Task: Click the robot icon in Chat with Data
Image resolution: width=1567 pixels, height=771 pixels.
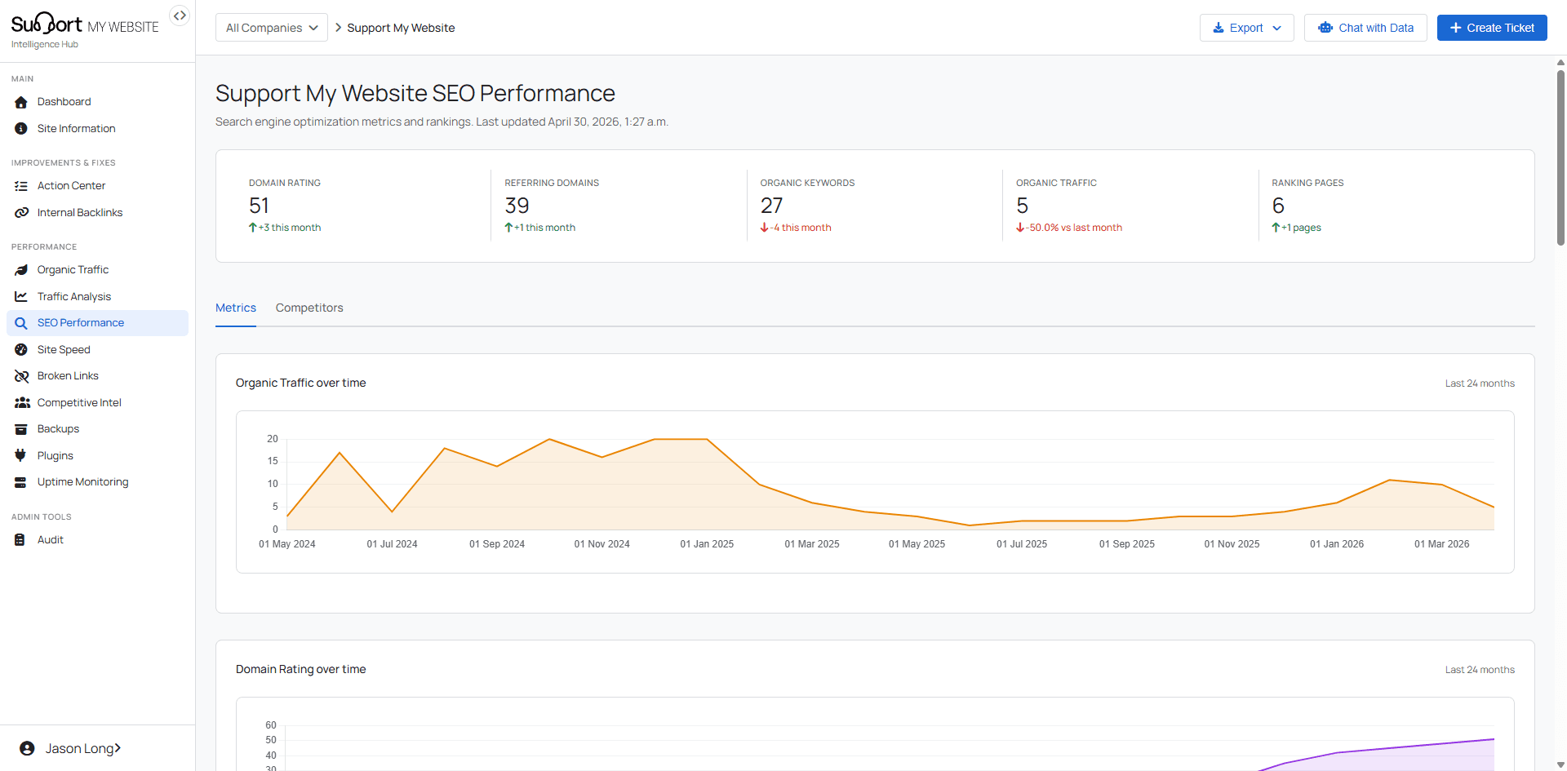Action: (x=1325, y=28)
